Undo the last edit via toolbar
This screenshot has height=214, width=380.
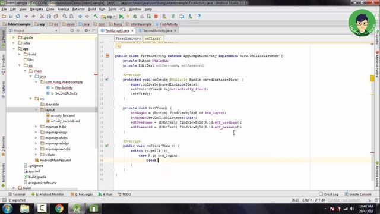coord(26,17)
